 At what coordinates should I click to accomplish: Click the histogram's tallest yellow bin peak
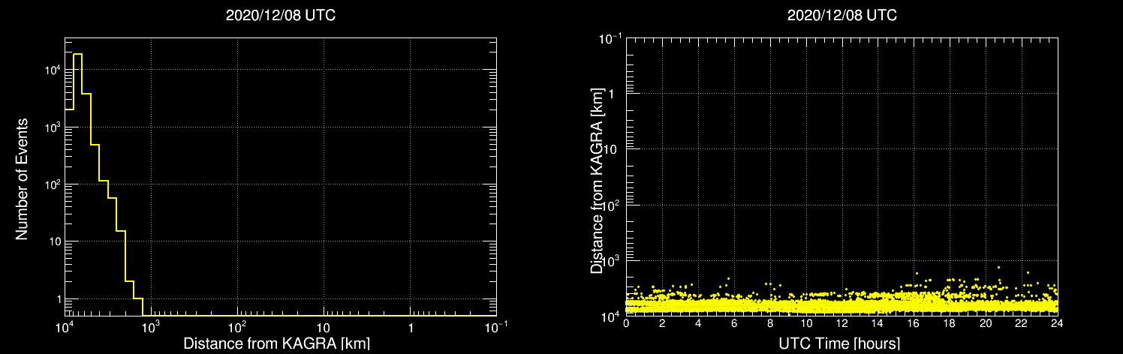[x=77, y=55]
